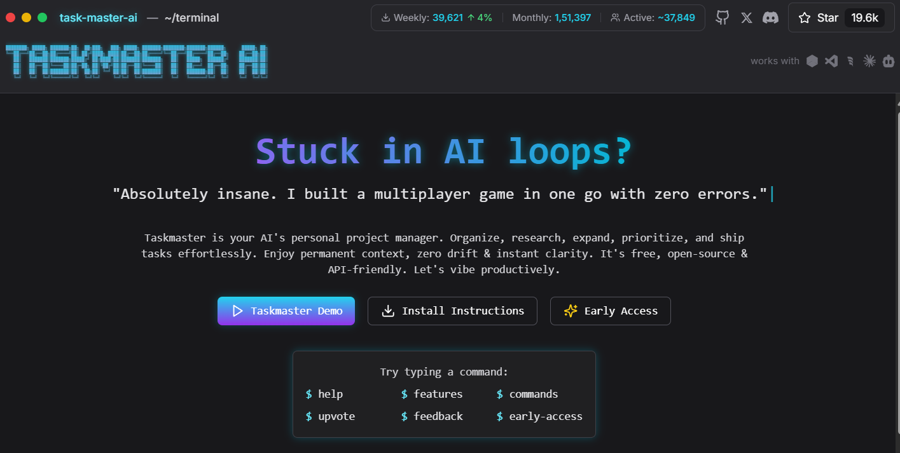Click the VS Code icon
Viewport: 900px width, 453px height.
click(831, 61)
